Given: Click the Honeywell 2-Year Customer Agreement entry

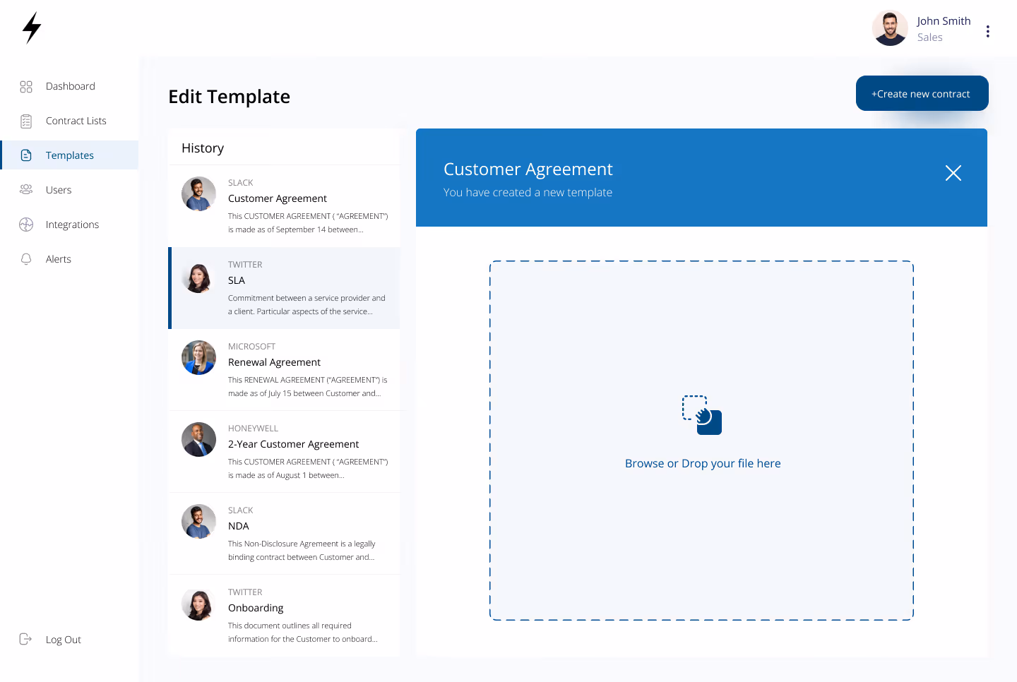Looking at the screenshot, I should [x=285, y=452].
